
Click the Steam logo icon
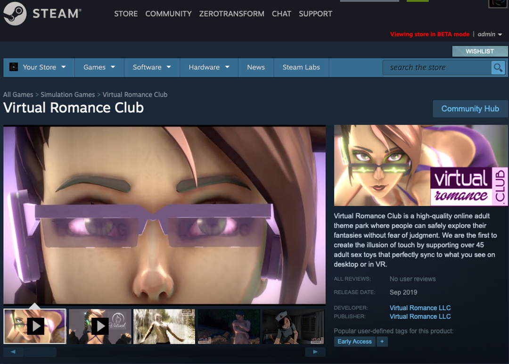pyautogui.click(x=15, y=13)
